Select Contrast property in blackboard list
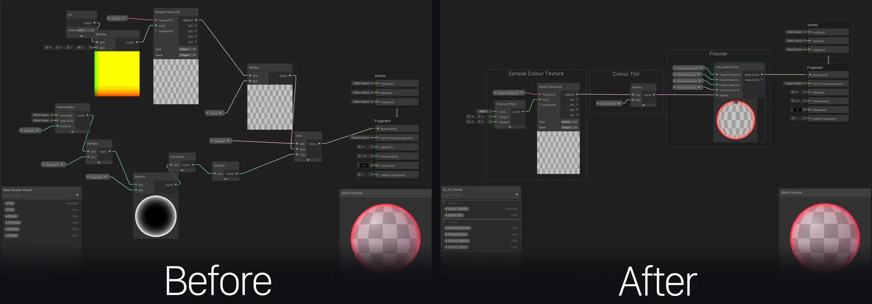This screenshot has width=872, height=304. 13,222
